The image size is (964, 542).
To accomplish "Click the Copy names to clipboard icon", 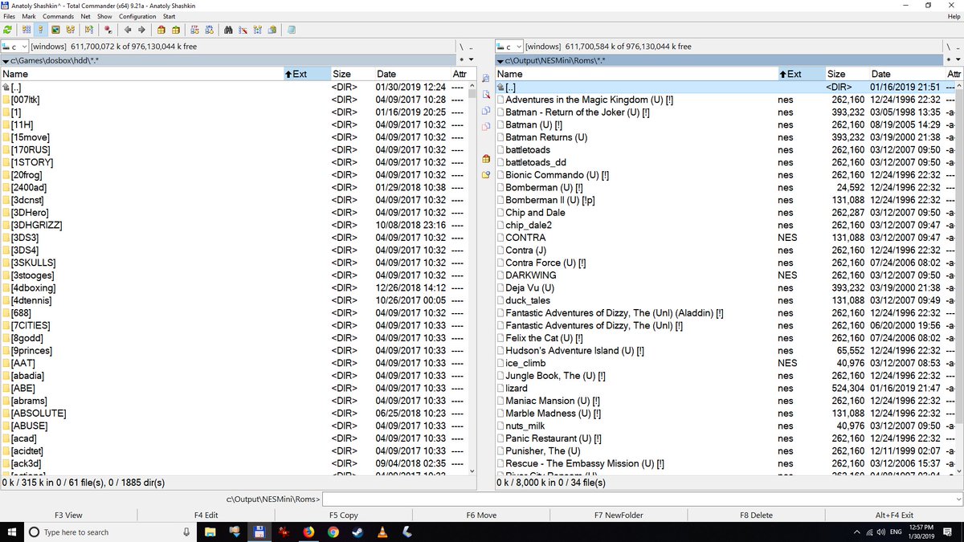I will 272,30.
